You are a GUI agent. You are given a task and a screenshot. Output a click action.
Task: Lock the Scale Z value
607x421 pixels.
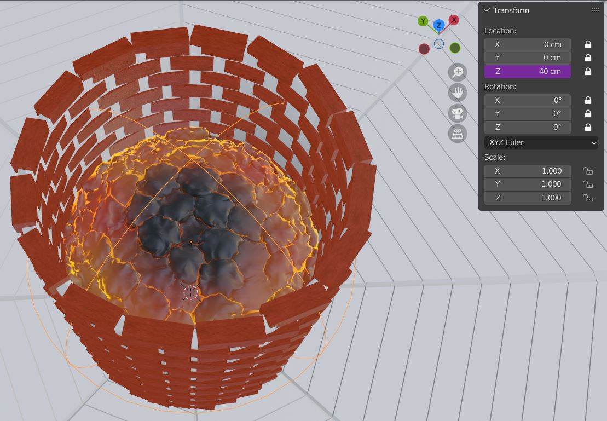click(x=588, y=198)
